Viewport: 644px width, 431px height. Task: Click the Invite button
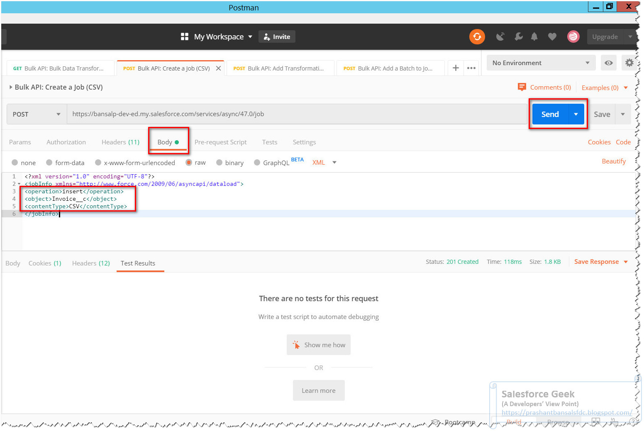point(277,37)
